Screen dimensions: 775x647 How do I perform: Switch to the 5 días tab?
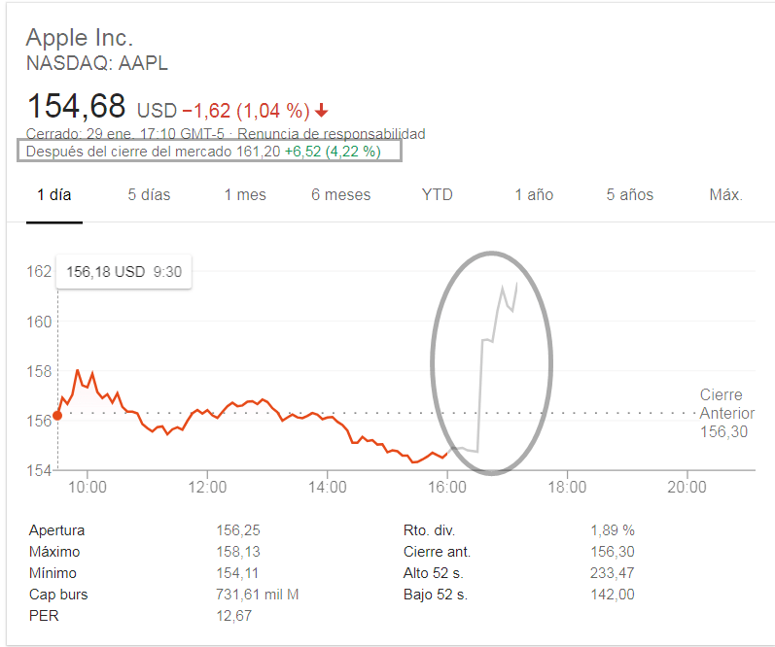149,194
